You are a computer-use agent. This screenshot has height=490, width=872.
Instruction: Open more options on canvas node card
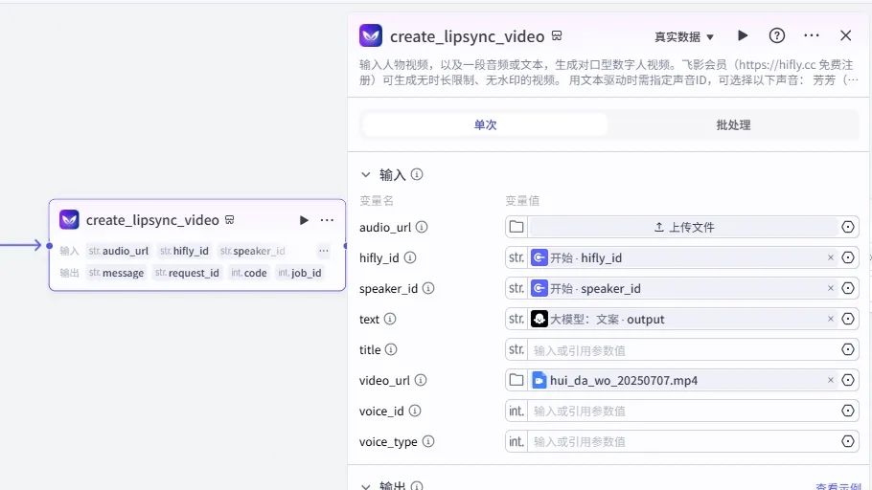coord(327,220)
